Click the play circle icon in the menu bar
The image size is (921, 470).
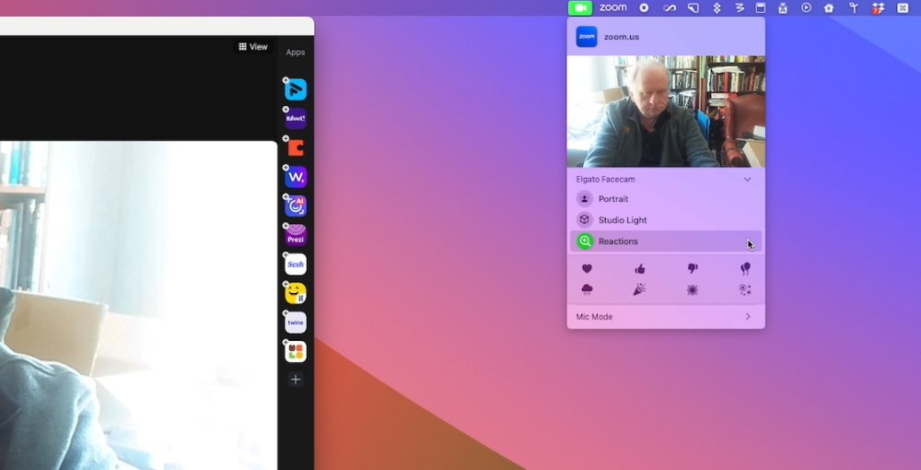pyautogui.click(x=807, y=7)
